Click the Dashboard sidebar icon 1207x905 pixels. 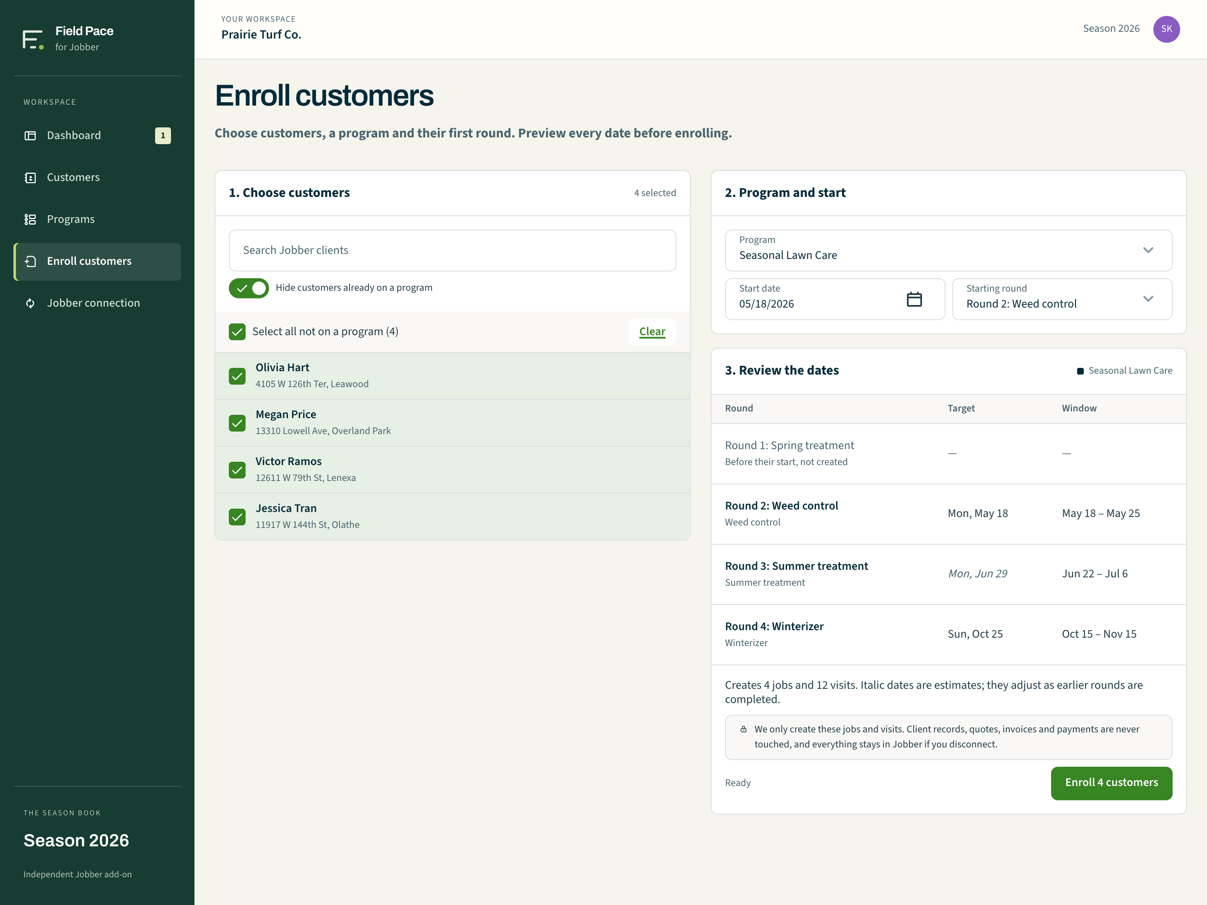click(x=31, y=135)
